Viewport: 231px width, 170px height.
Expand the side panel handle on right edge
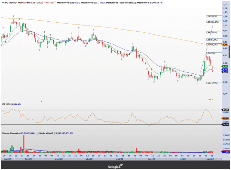pyautogui.click(x=230, y=52)
